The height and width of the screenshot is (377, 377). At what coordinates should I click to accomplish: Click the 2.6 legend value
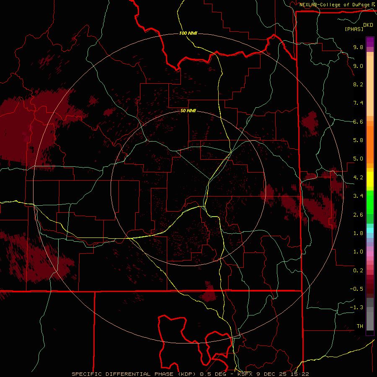[x=358, y=215]
